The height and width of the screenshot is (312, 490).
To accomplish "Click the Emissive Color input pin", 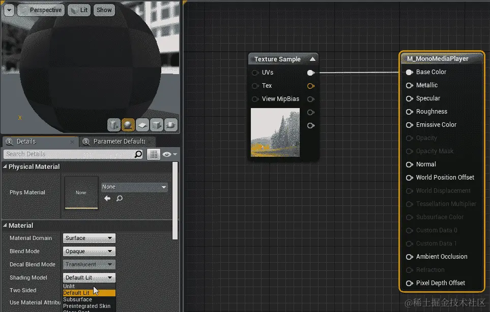I will tap(410, 125).
